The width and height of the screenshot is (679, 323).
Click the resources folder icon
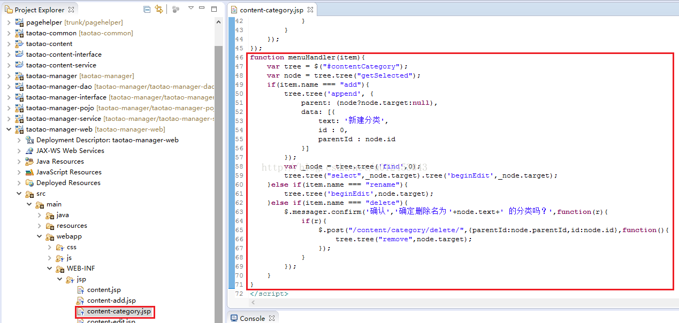[x=50, y=226]
